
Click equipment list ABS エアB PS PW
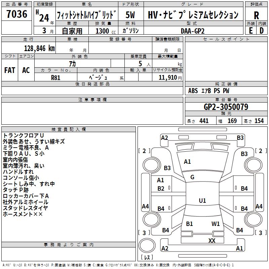coord(208,91)
